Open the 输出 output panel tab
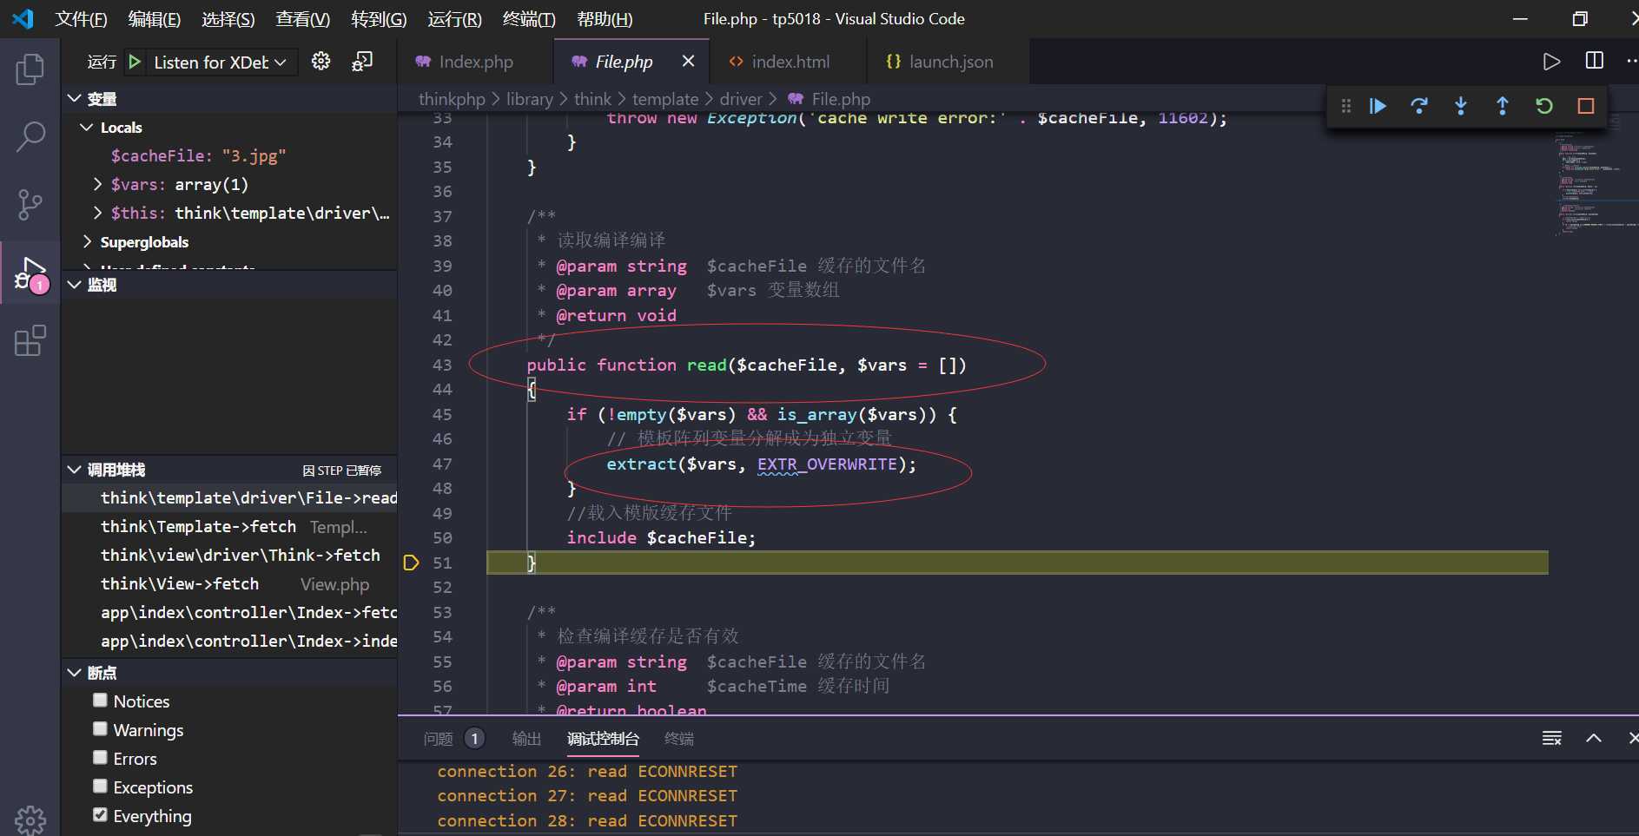This screenshot has width=1639, height=836. click(x=526, y=739)
